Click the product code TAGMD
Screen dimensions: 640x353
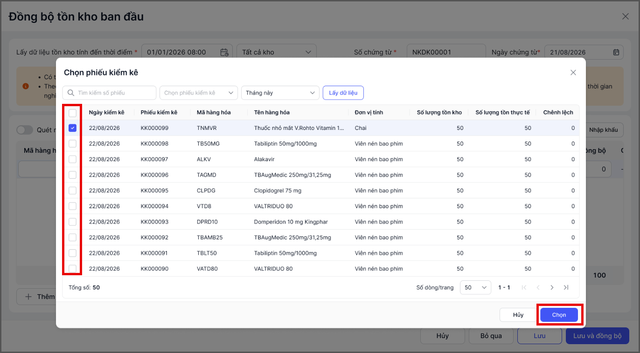(x=207, y=175)
